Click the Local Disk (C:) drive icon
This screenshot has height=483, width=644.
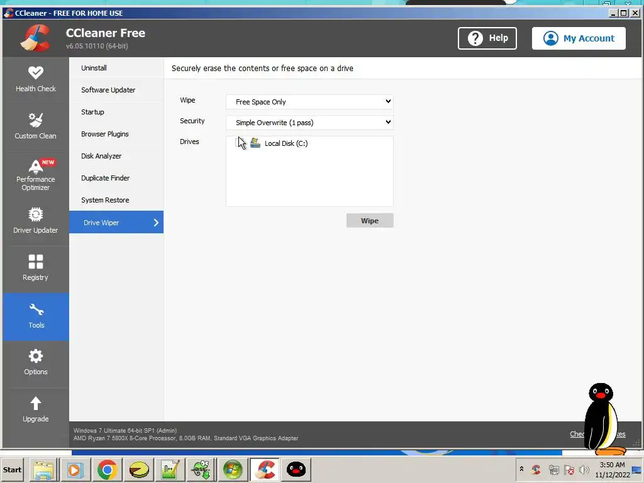[x=255, y=143]
